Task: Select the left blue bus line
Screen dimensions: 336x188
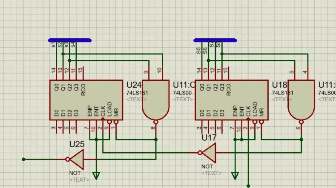Action: tap(70, 40)
